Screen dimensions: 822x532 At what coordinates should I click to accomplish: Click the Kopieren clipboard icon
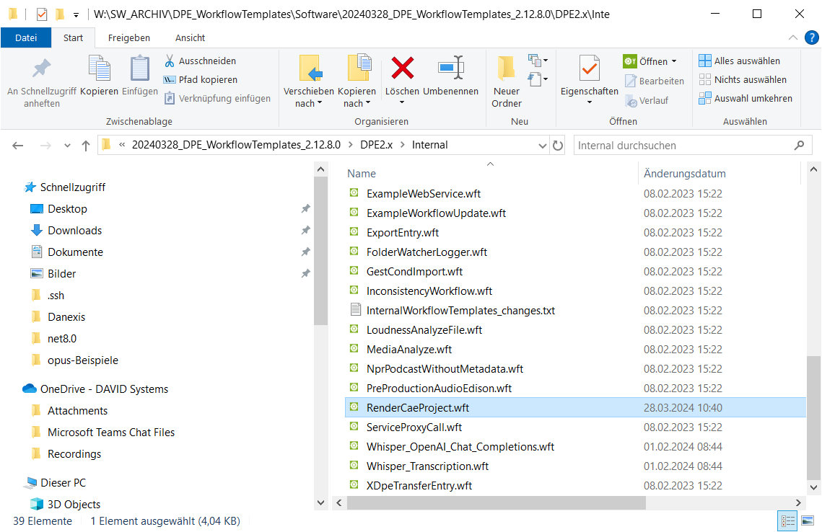click(x=99, y=69)
